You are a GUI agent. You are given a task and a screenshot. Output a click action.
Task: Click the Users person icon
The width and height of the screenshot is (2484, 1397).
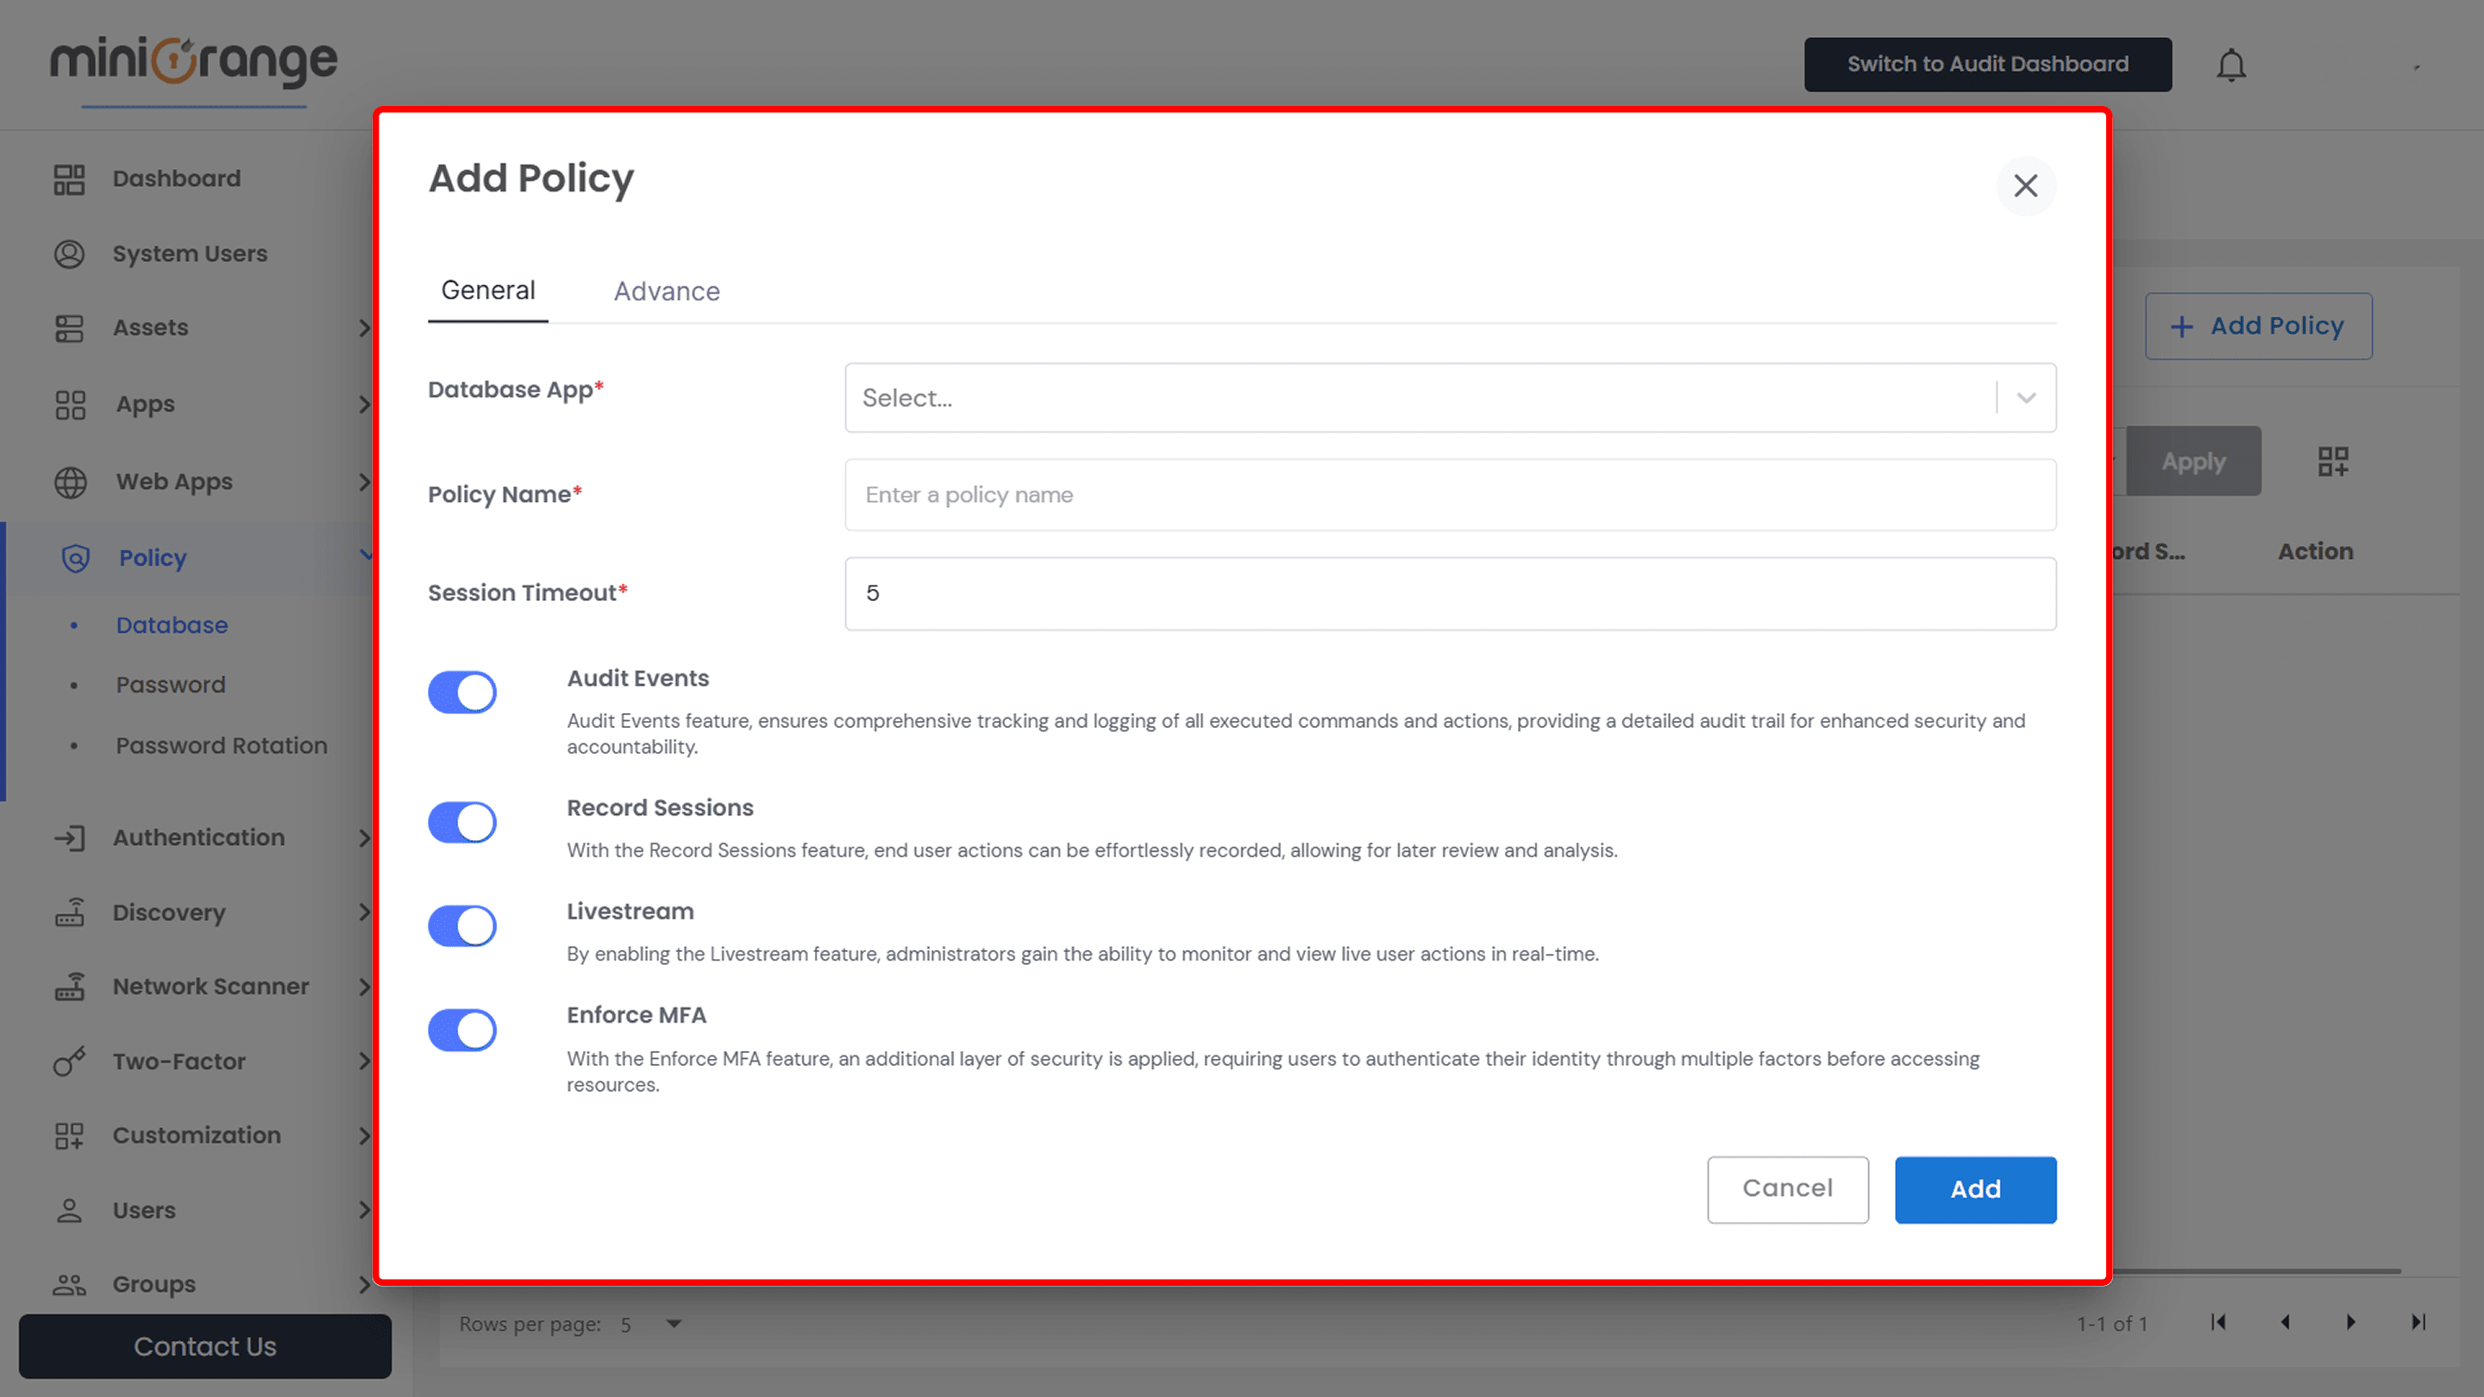(x=69, y=1210)
